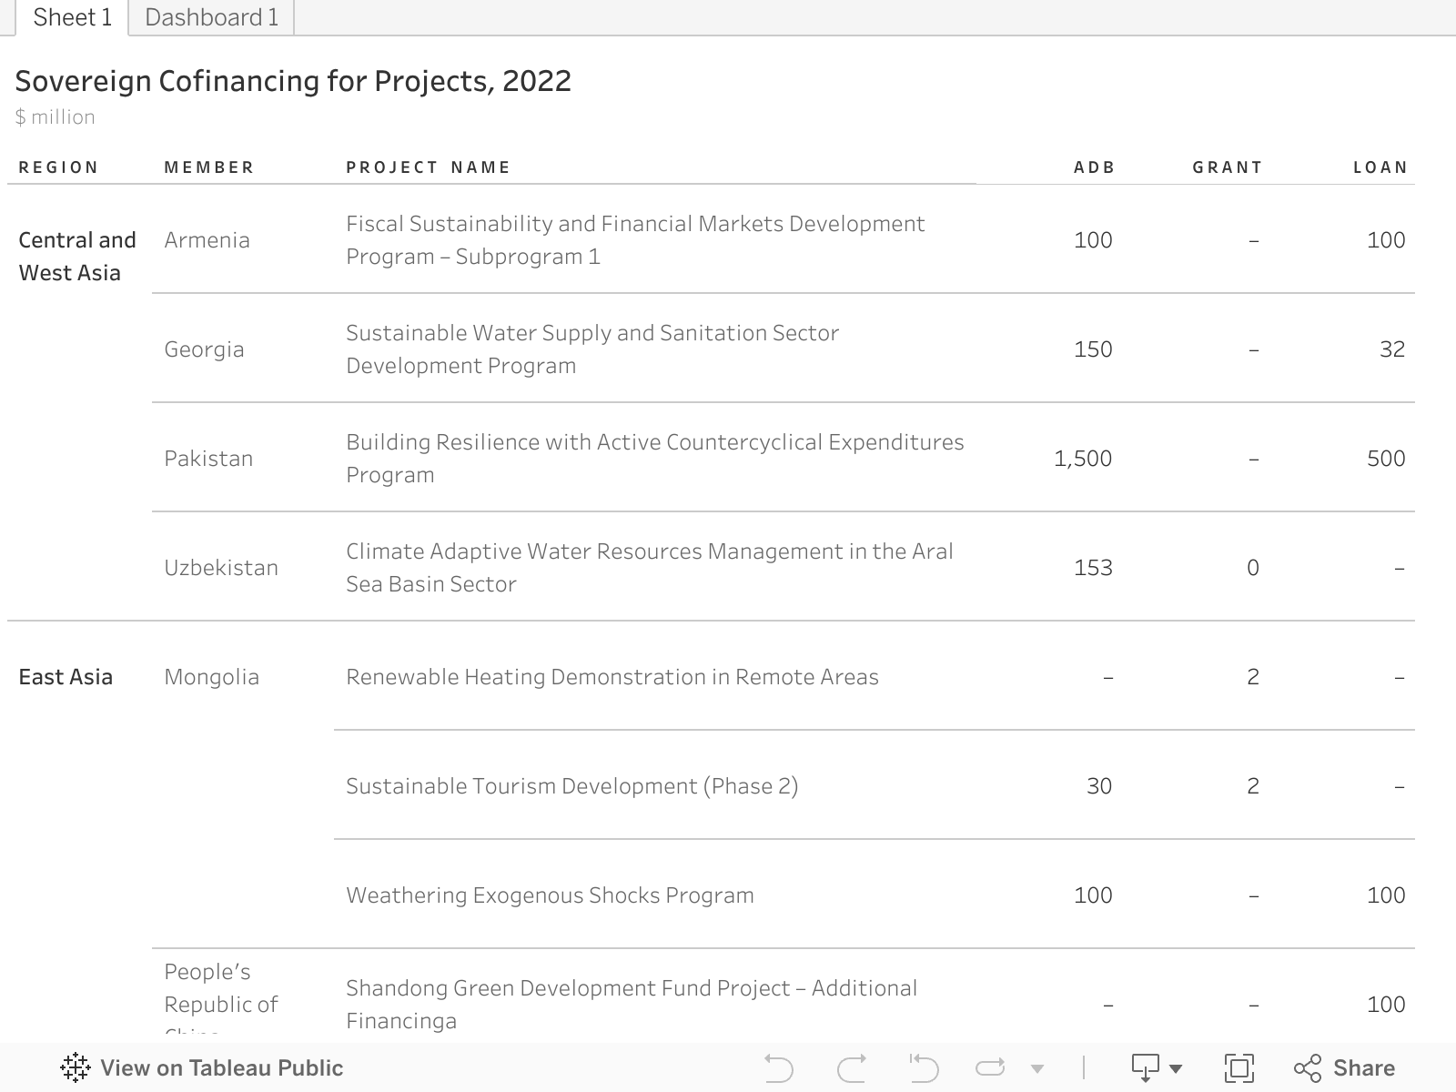Viewport: 1456px width, 1092px height.
Task: Click the Download icon in the toolbar
Action: point(1145,1067)
